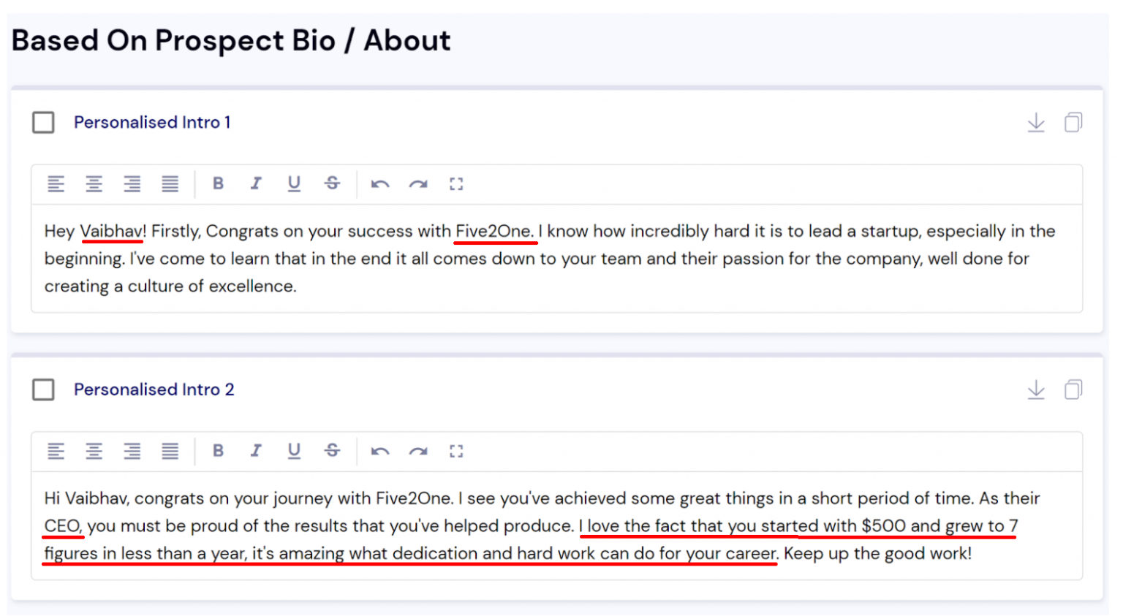Copy Personalised Intro 2 to clipboard
Screen dimensions: 1123x616
click(x=1073, y=389)
